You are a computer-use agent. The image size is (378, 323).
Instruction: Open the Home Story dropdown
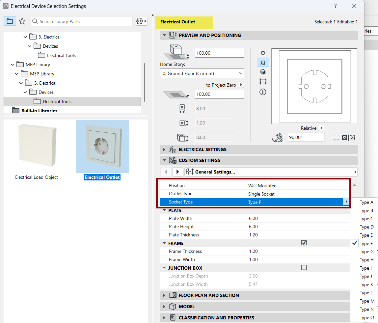click(202, 73)
